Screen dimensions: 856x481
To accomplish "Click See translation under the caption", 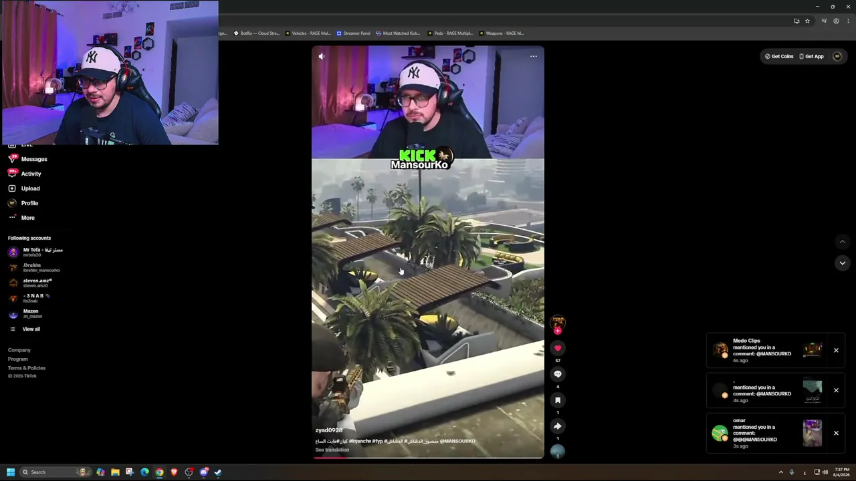I will coord(332,450).
